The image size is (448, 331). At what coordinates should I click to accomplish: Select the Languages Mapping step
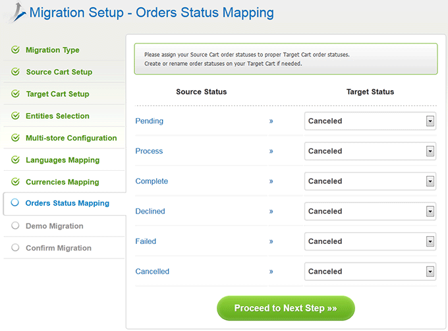tap(63, 160)
